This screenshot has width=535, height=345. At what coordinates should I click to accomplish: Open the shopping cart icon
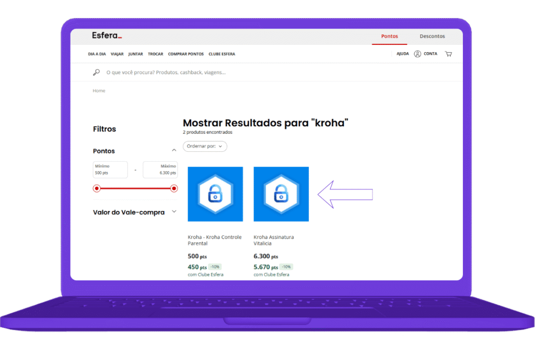point(448,54)
